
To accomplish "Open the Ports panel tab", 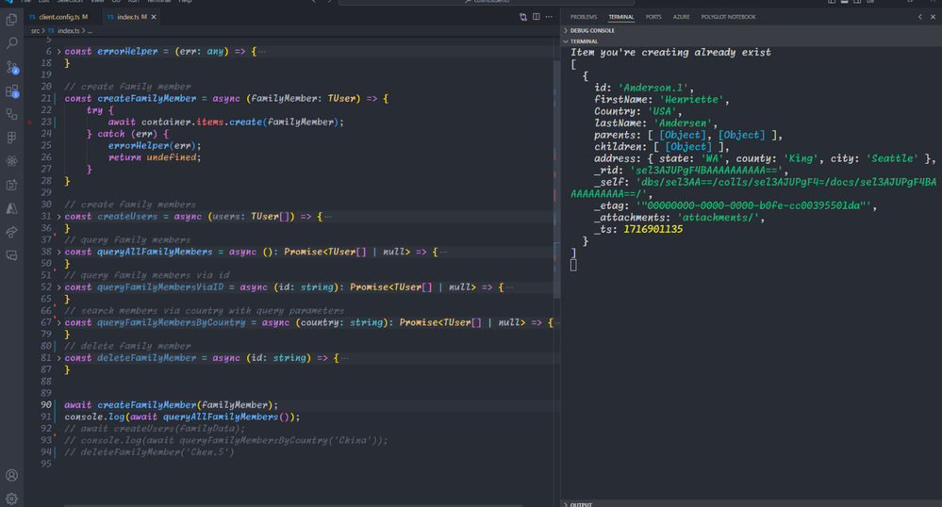I will pos(653,17).
